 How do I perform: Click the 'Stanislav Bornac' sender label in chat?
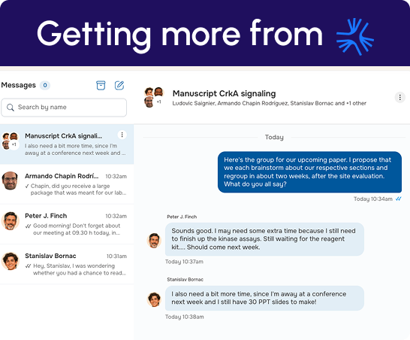(185, 280)
